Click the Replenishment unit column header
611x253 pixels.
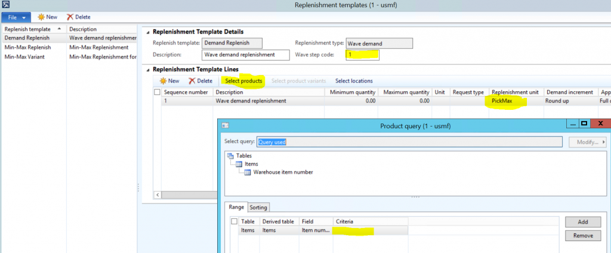coord(516,92)
